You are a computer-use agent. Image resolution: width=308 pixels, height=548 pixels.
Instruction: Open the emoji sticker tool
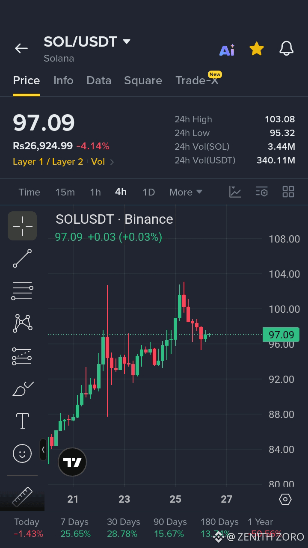[22, 453]
